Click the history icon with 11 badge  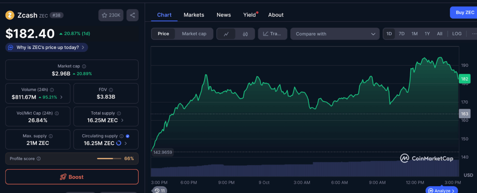tap(159, 190)
